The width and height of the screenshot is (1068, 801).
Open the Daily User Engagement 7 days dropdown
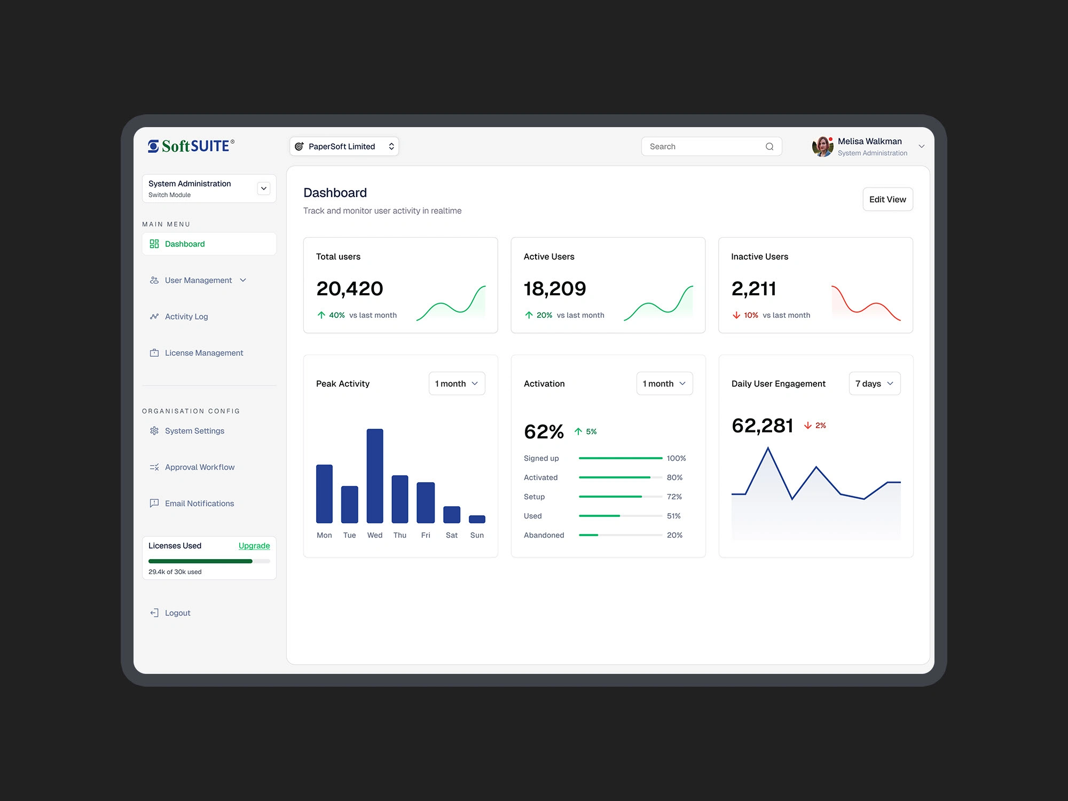[x=874, y=384]
